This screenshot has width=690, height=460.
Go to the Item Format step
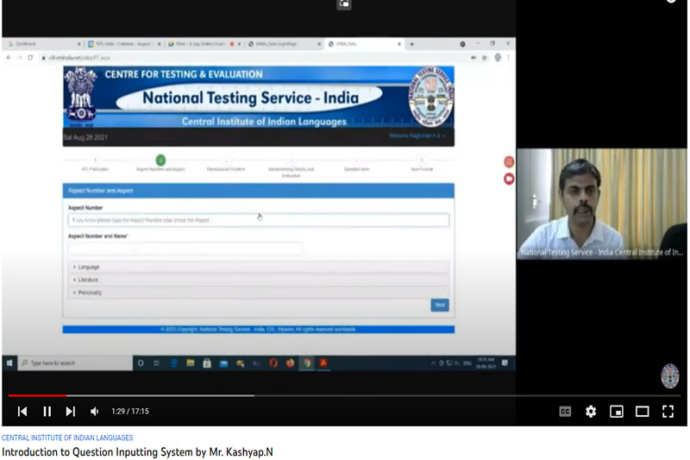[422, 164]
